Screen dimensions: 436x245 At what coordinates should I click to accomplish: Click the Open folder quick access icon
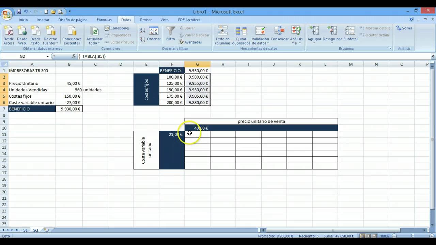pos(53,12)
